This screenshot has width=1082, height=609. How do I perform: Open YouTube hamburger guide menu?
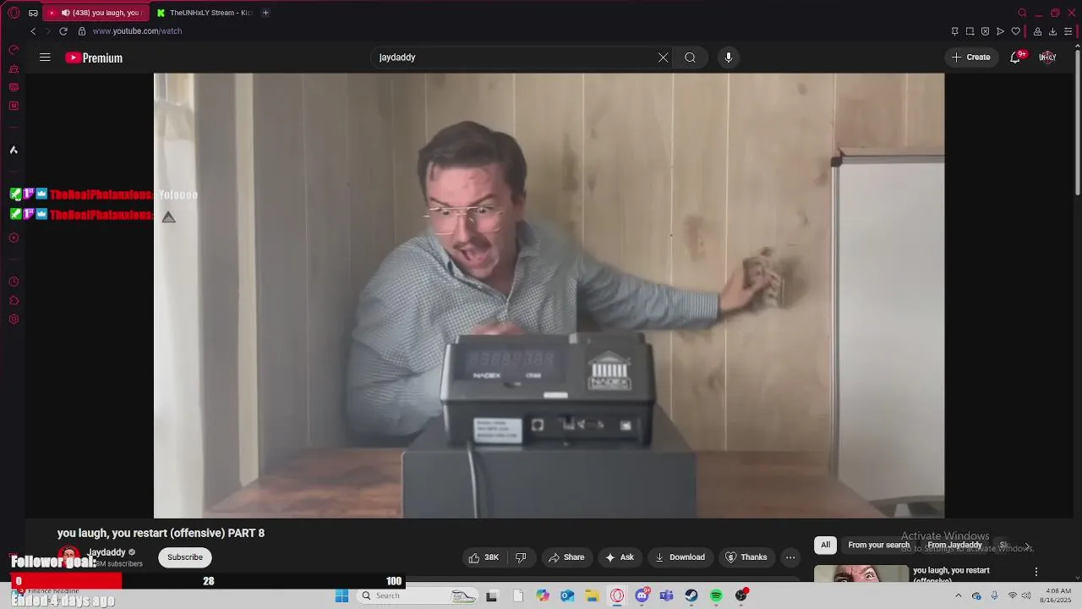pos(45,58)
